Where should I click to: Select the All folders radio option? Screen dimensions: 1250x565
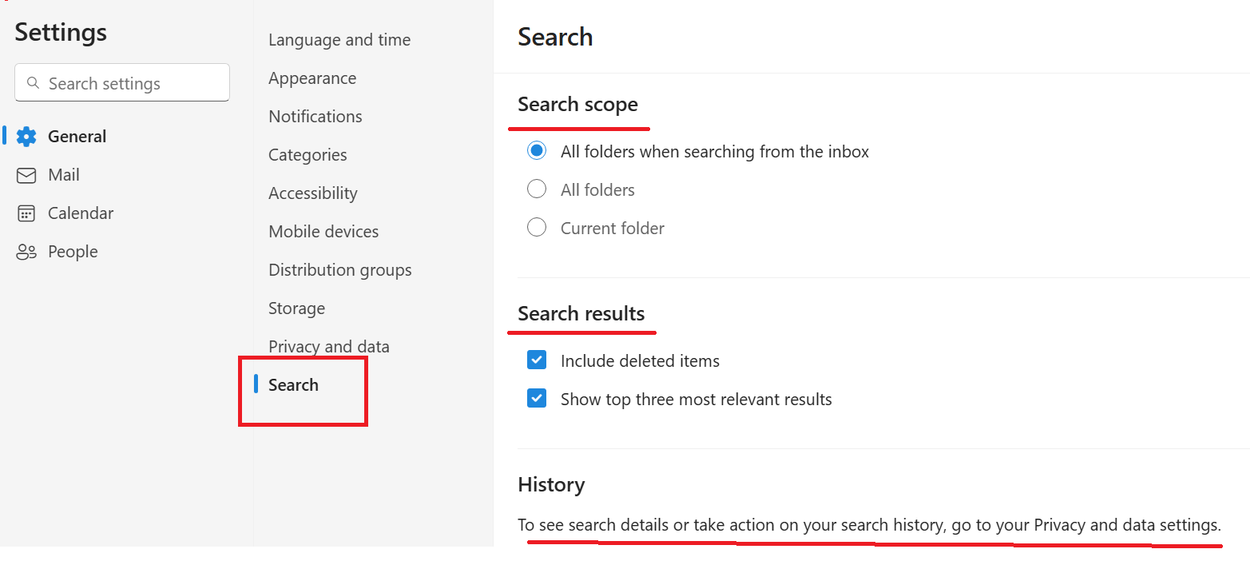click(x=537, y=189)
